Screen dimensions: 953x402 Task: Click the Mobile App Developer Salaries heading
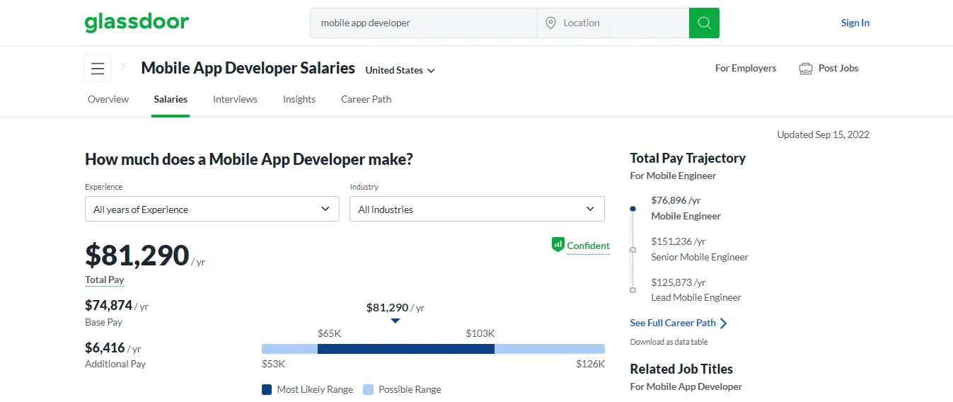tap(248, 68)
